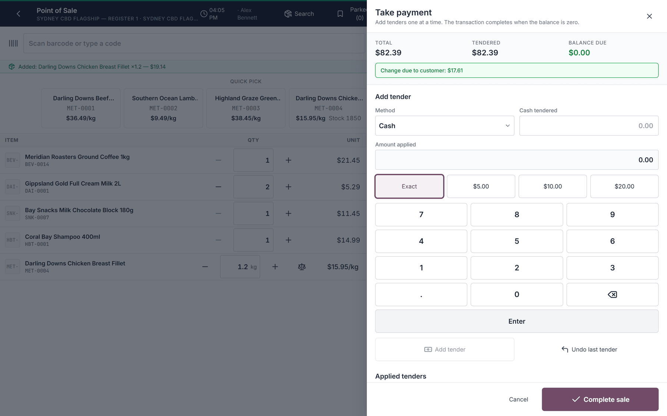The height and width of the screenshot is (416, 667).
Task: Tap the decimal point key
Action: pyautogui.click(x=421, y=294)
